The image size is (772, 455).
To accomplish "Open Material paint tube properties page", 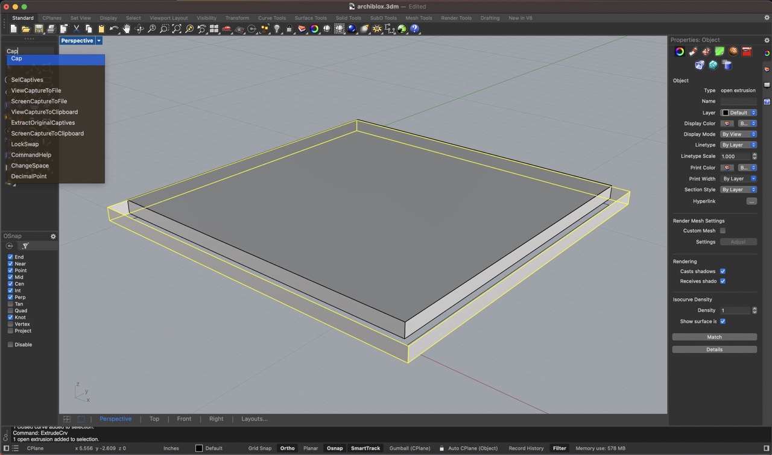I will click(693, 52).
